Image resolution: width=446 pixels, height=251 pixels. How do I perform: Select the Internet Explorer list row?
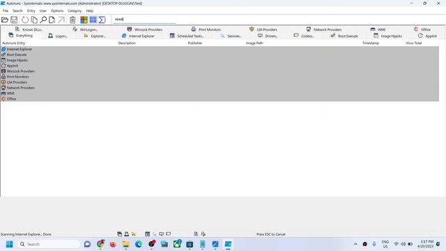tap(220, 50)
